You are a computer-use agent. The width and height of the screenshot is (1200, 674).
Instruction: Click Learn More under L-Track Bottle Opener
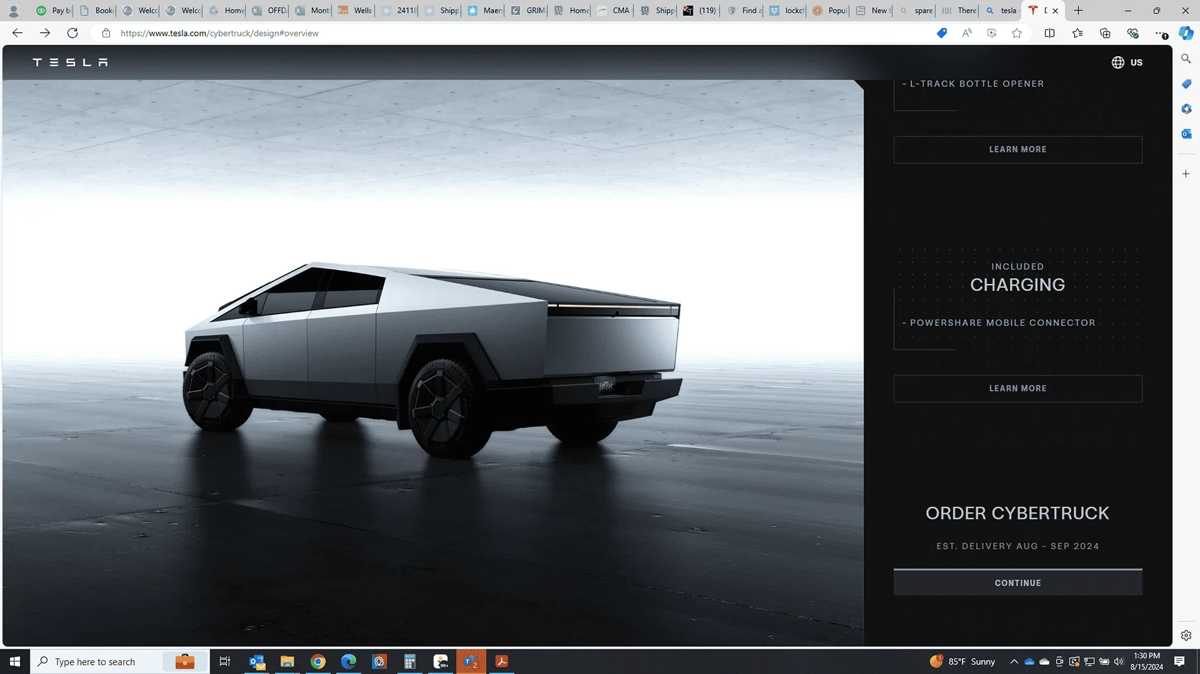[x=1017, y=150]
